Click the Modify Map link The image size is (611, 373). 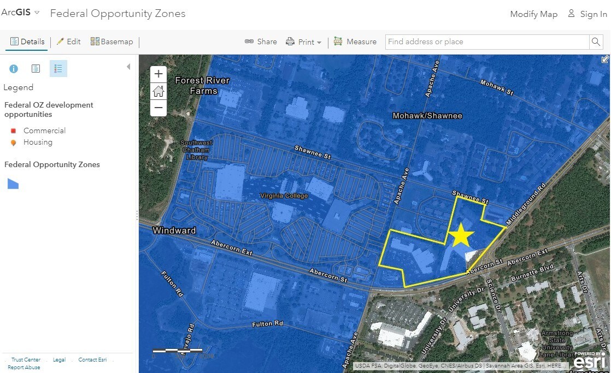click(533, 14)
